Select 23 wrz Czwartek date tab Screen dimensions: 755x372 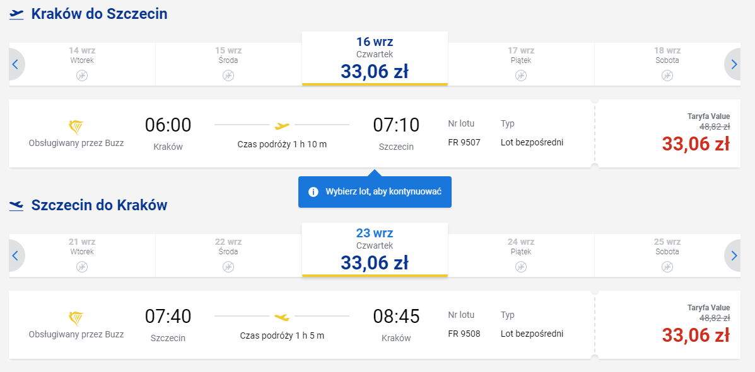(375, 250)
